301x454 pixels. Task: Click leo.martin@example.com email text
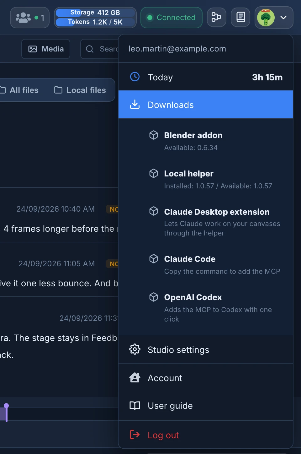[177, 49]
